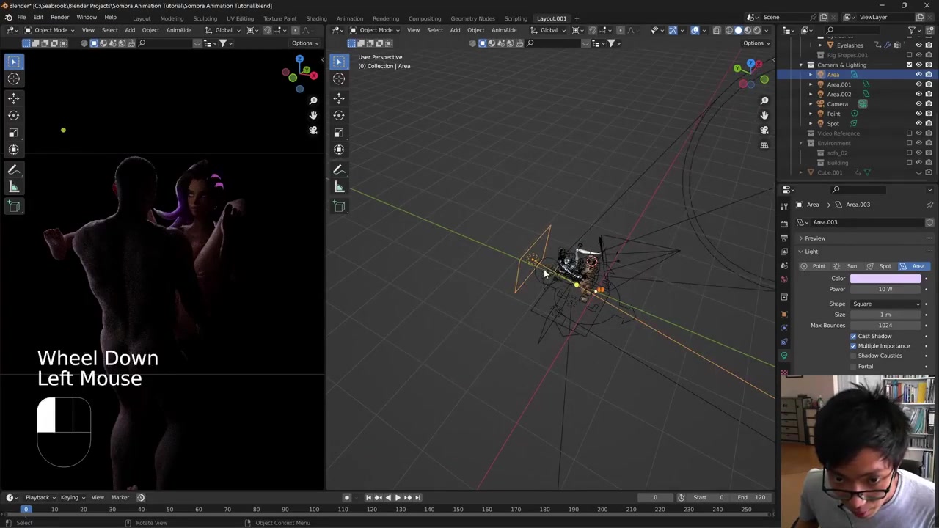Pick the Measure tool in right viewport
939x528 pixels.
339,187
